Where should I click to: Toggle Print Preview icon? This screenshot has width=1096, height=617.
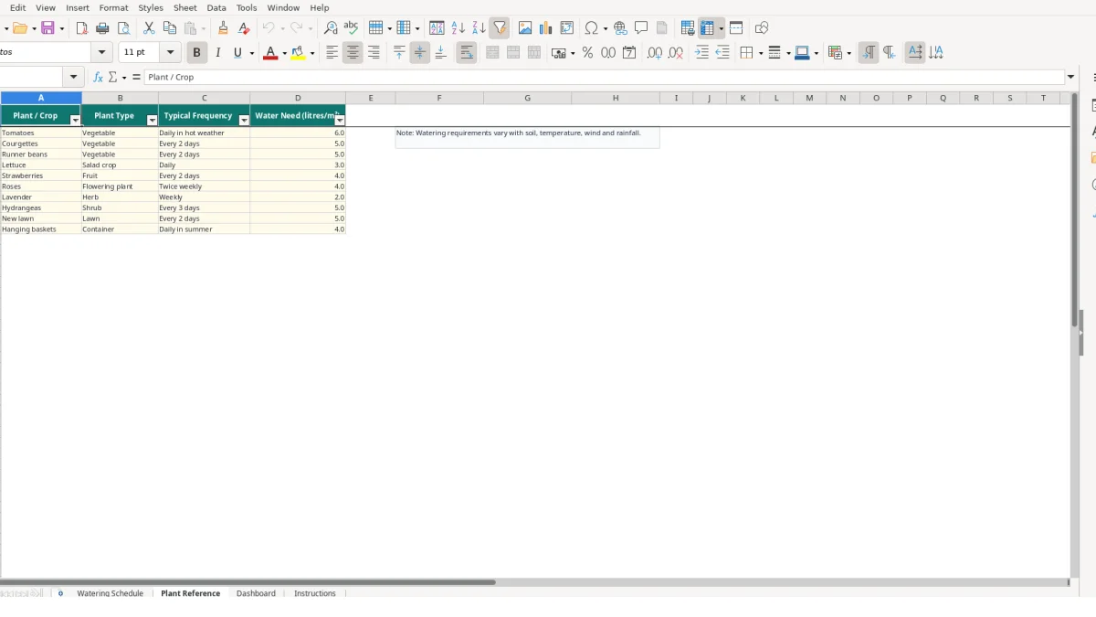point(123,28)
